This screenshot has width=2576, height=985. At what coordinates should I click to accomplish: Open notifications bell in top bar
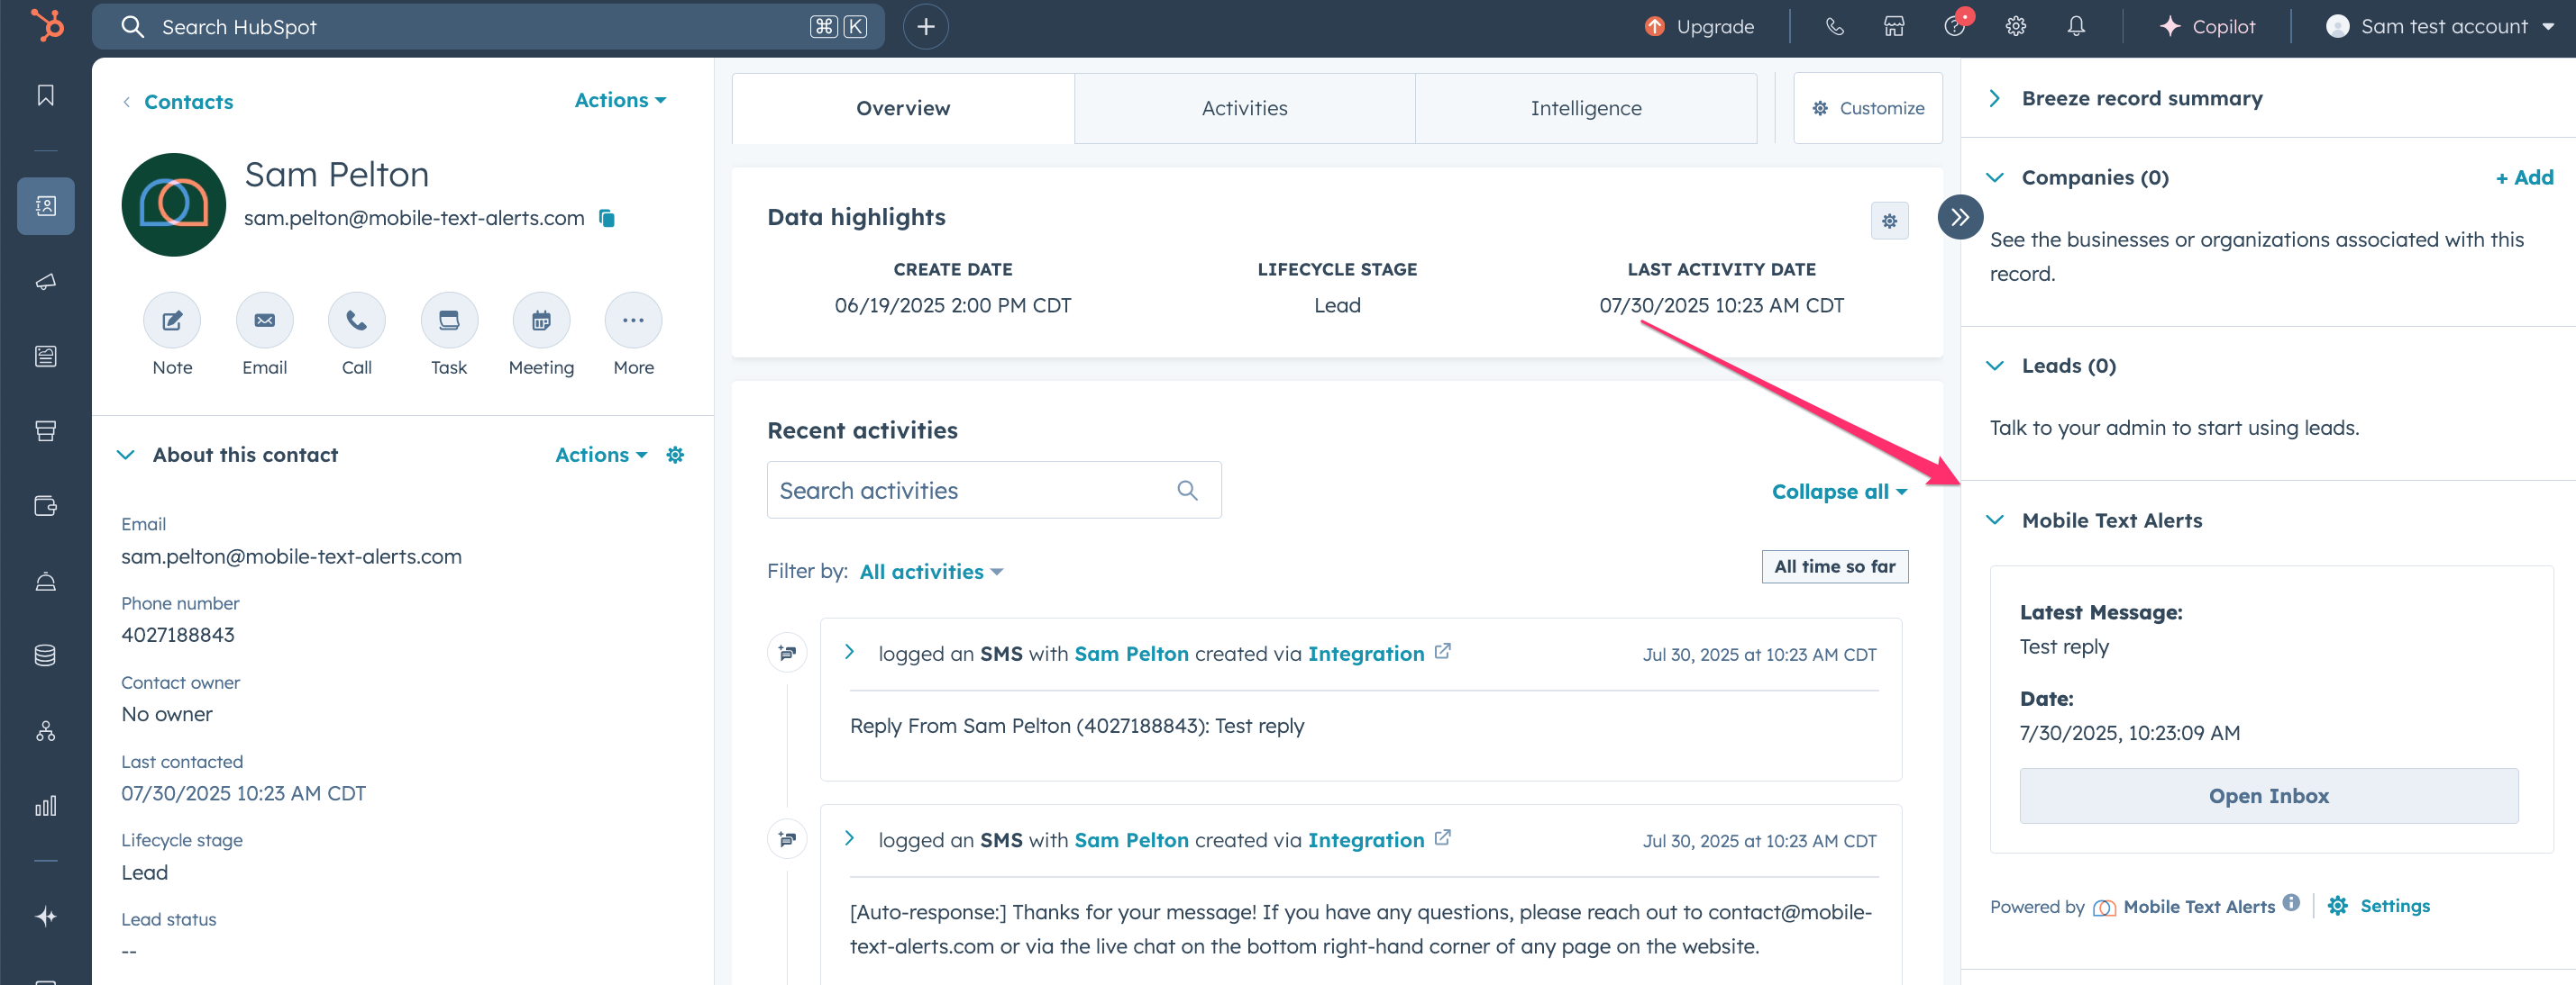pos(2076,27)
